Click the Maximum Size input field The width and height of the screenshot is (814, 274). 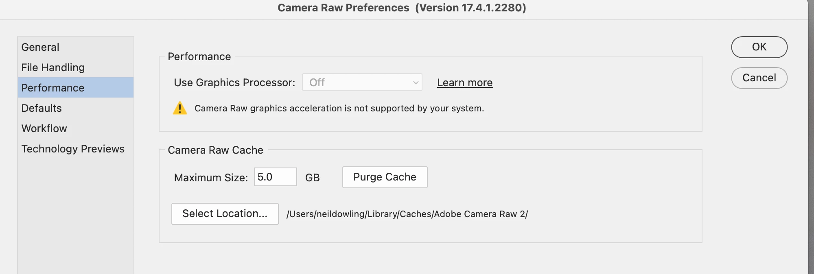[275, 177]
